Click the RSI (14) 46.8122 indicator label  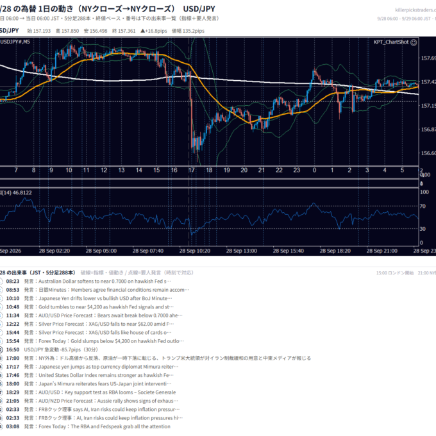(x=16, y=193)
